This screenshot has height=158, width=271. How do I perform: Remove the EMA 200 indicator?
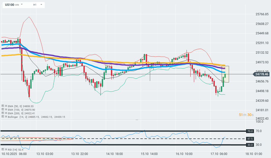click(x=6, y=113)
